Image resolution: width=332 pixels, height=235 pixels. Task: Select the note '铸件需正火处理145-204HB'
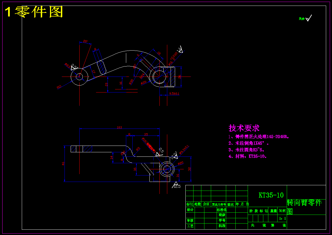[259, 137]
